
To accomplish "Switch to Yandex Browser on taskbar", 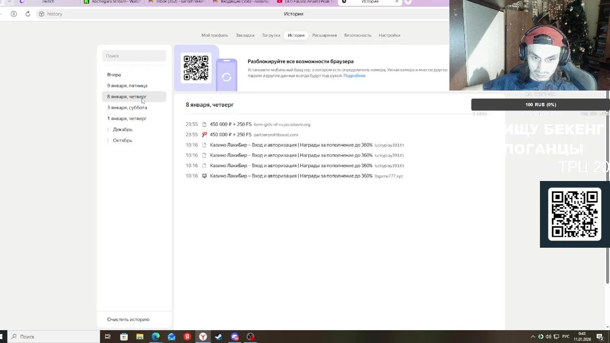I will 203,337.
